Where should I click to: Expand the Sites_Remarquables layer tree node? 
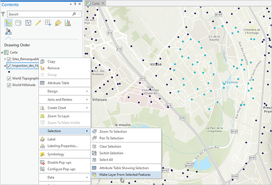(x=5, y=59)
